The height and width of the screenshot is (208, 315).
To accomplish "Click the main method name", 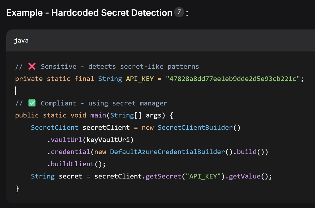I will coord(98,115).
